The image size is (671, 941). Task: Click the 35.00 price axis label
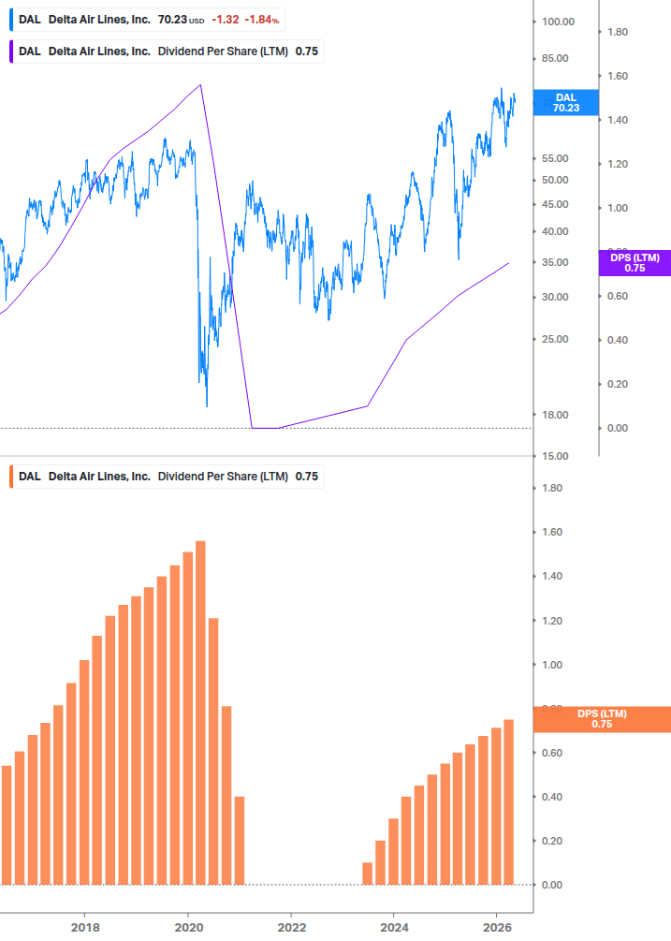tap(555, 262)
